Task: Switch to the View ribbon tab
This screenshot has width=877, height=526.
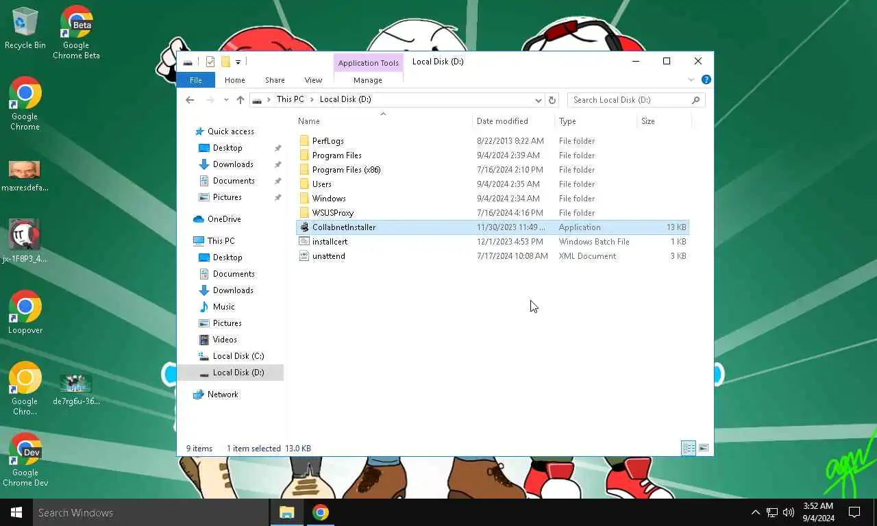Action: (313, 80)
